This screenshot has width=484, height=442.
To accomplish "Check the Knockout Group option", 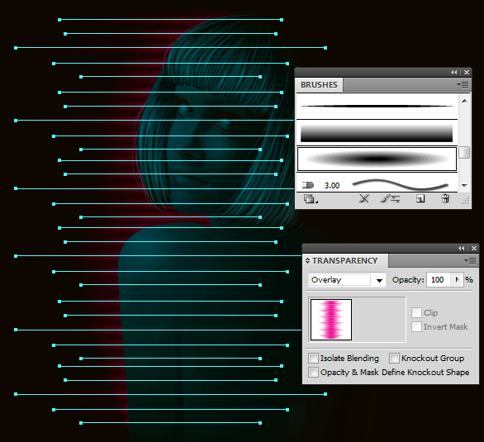I will 394,358.
